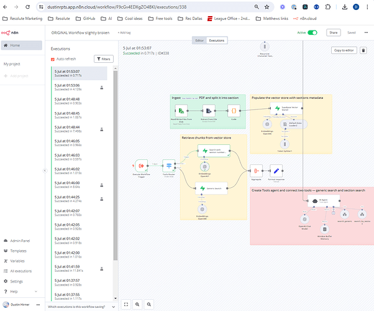The width and height of the screenshot is (374, 311).
Task: Select execution 5 Jul at 01:42:07
Action: [x=80, y=213]
